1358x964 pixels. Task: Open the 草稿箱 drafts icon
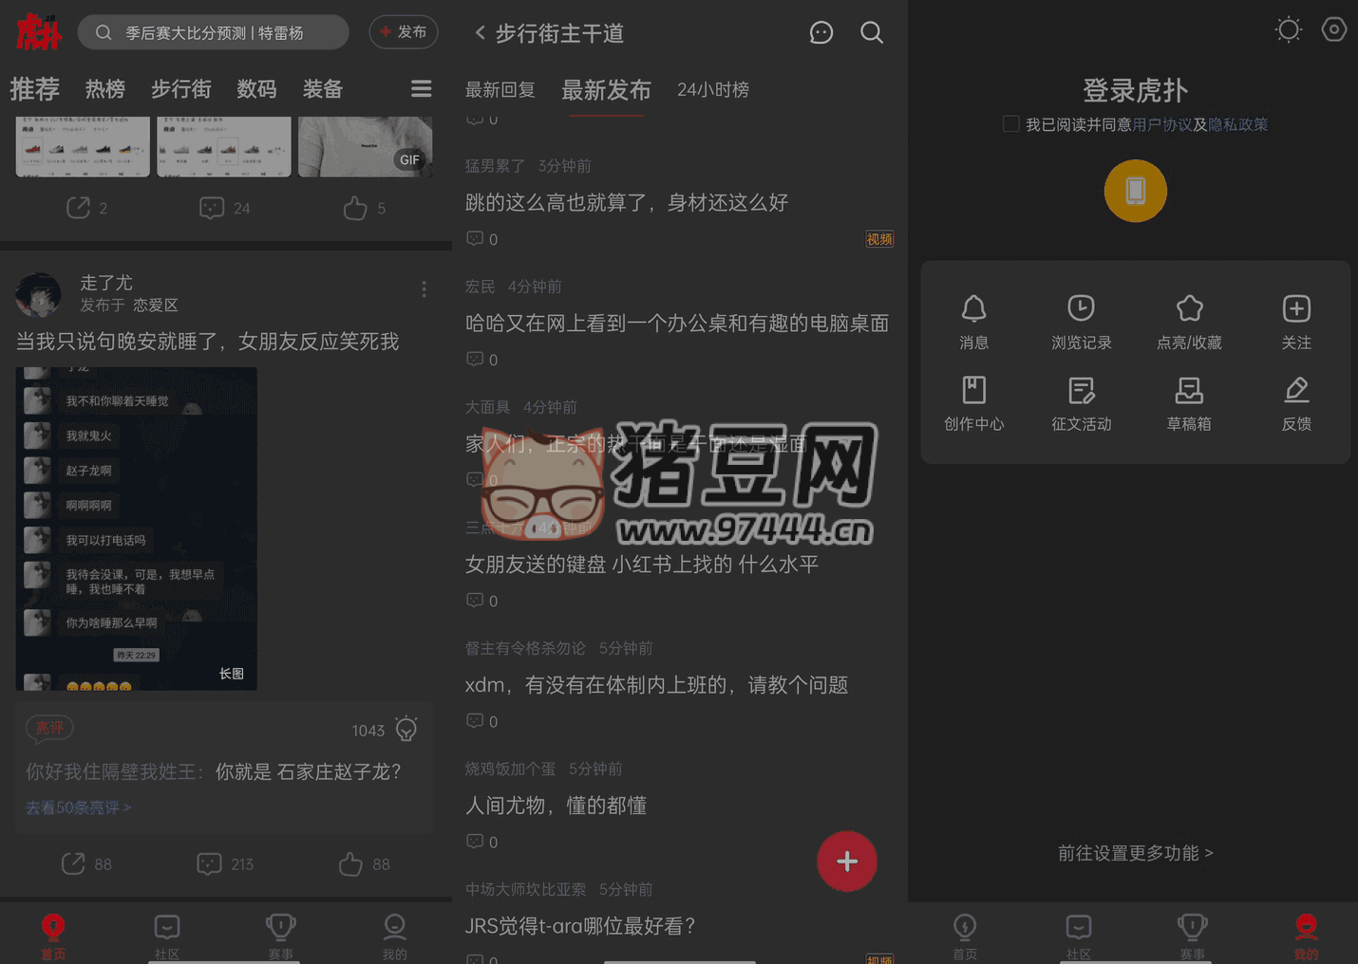pos(1189,391)
